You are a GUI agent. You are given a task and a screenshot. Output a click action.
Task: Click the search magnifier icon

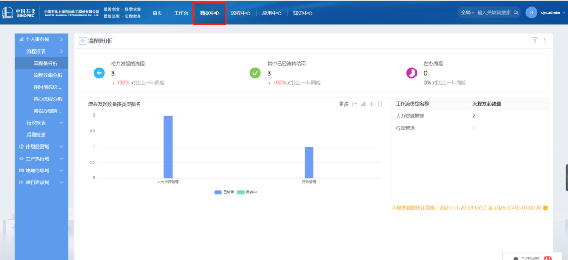pos(516,13)
